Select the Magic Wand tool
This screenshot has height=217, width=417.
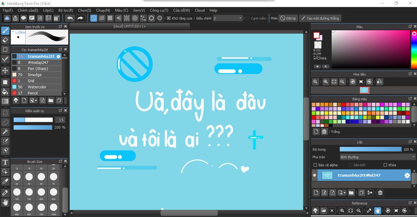5,132
